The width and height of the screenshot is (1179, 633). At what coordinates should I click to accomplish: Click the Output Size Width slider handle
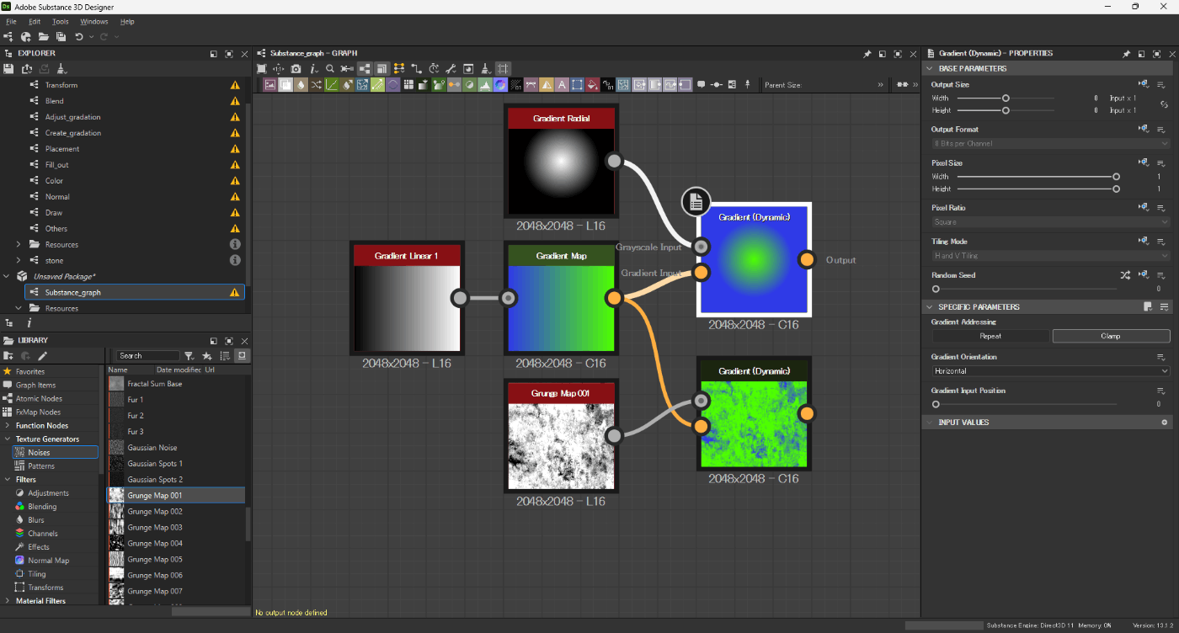pos(1006,98)
